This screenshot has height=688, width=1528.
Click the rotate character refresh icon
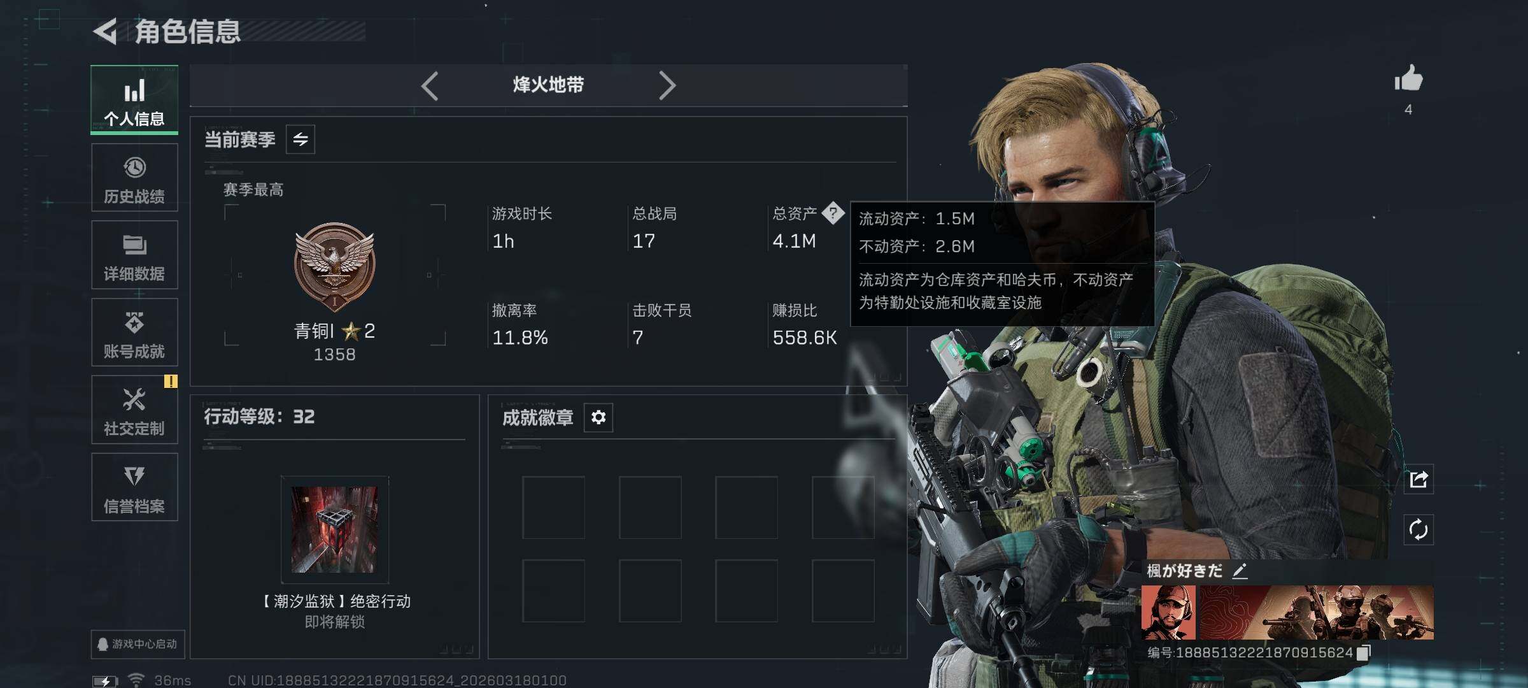pos(1418,529)
